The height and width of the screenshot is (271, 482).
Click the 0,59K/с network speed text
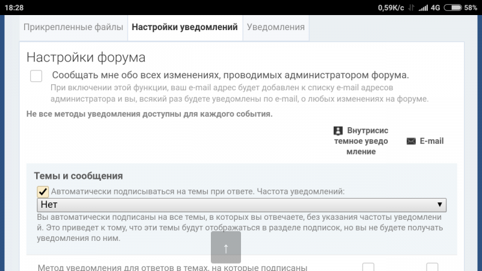[x=390, y=8]
